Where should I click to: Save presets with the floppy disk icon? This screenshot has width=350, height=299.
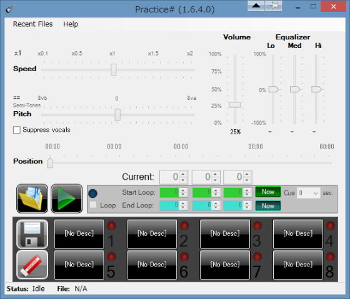tap(32, 234)
